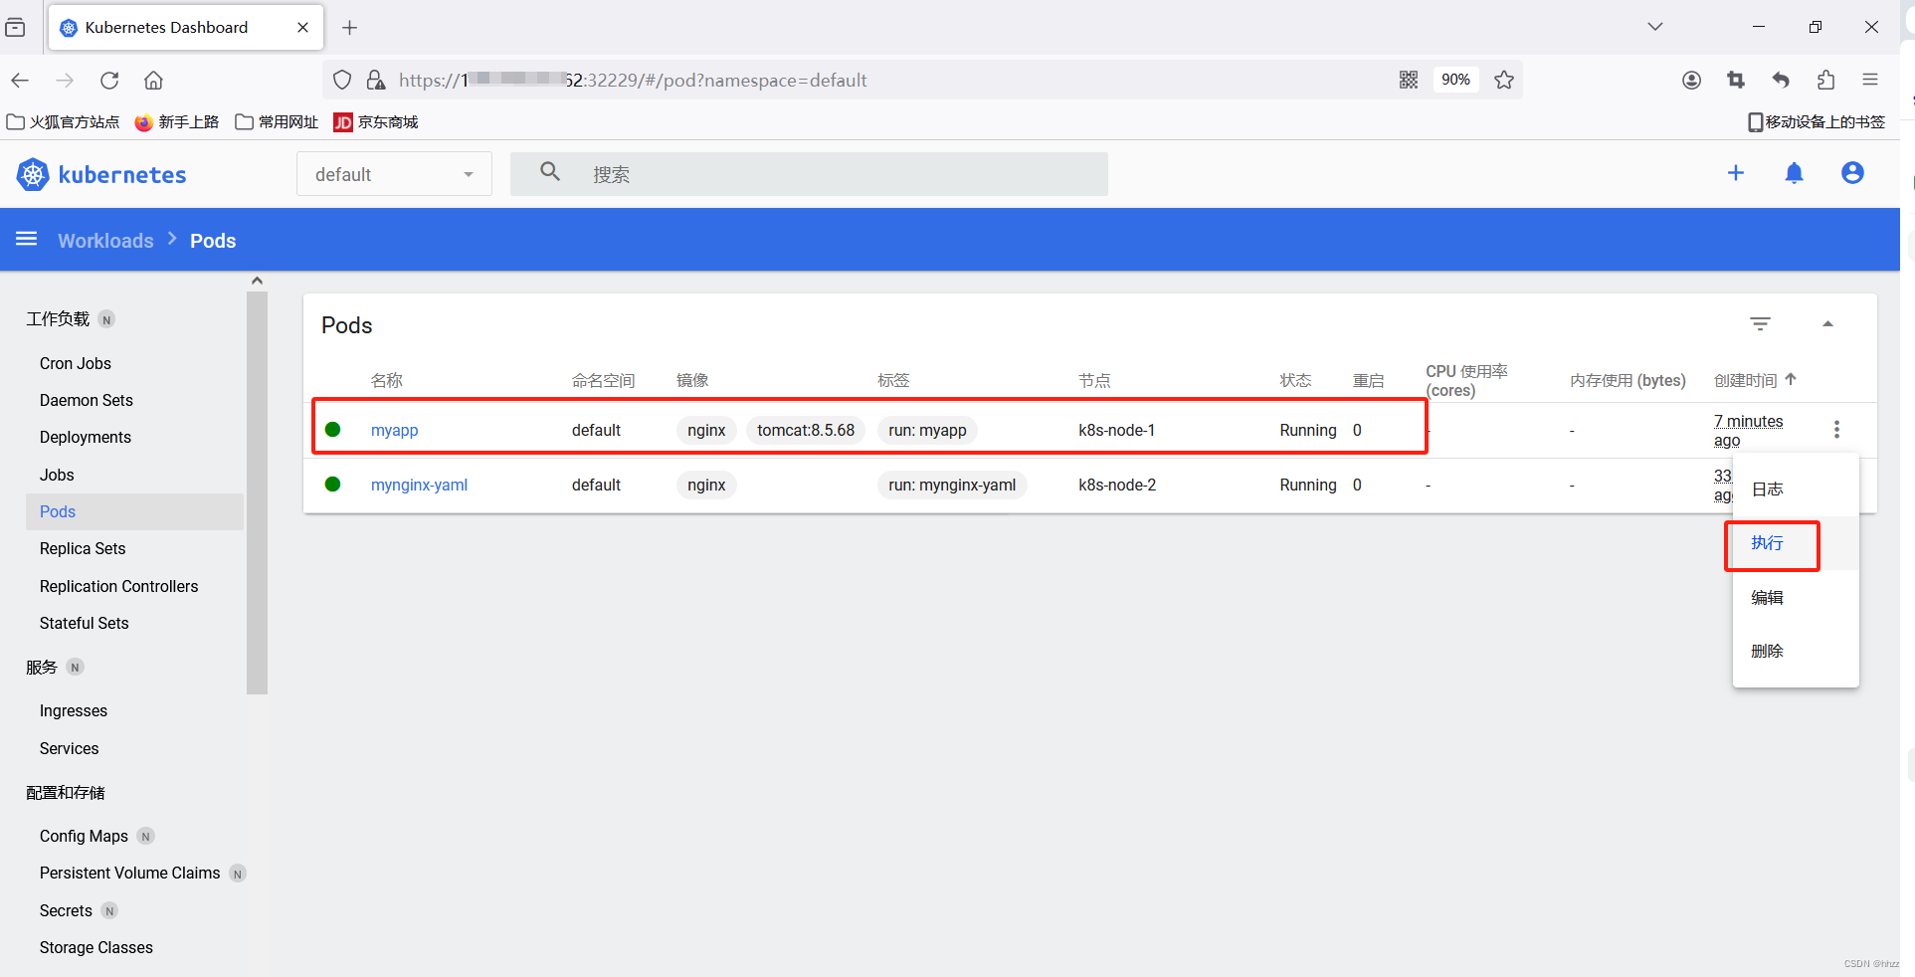Image resolution: width=1915 pixels, height=977 pixels.
Task: Open Services in the sidebar
Action: pyautogui.click(x=69, y=748)
